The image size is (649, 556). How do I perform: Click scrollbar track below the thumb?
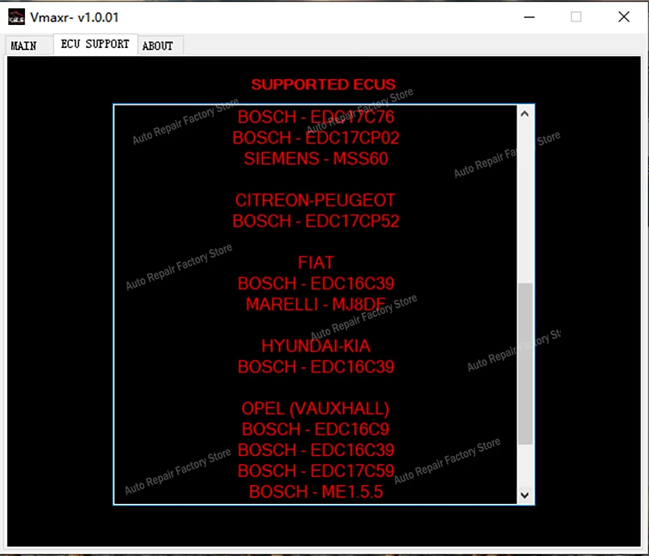pyautogui.click(x=525, y=466)
